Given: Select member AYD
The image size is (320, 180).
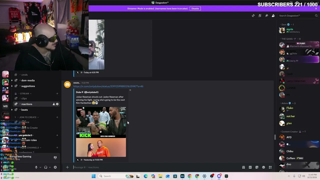Looking at the screenshot, I should (299, 137).
